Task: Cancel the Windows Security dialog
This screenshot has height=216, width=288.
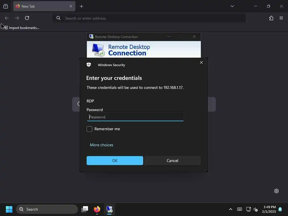Action: pos(172,161)
